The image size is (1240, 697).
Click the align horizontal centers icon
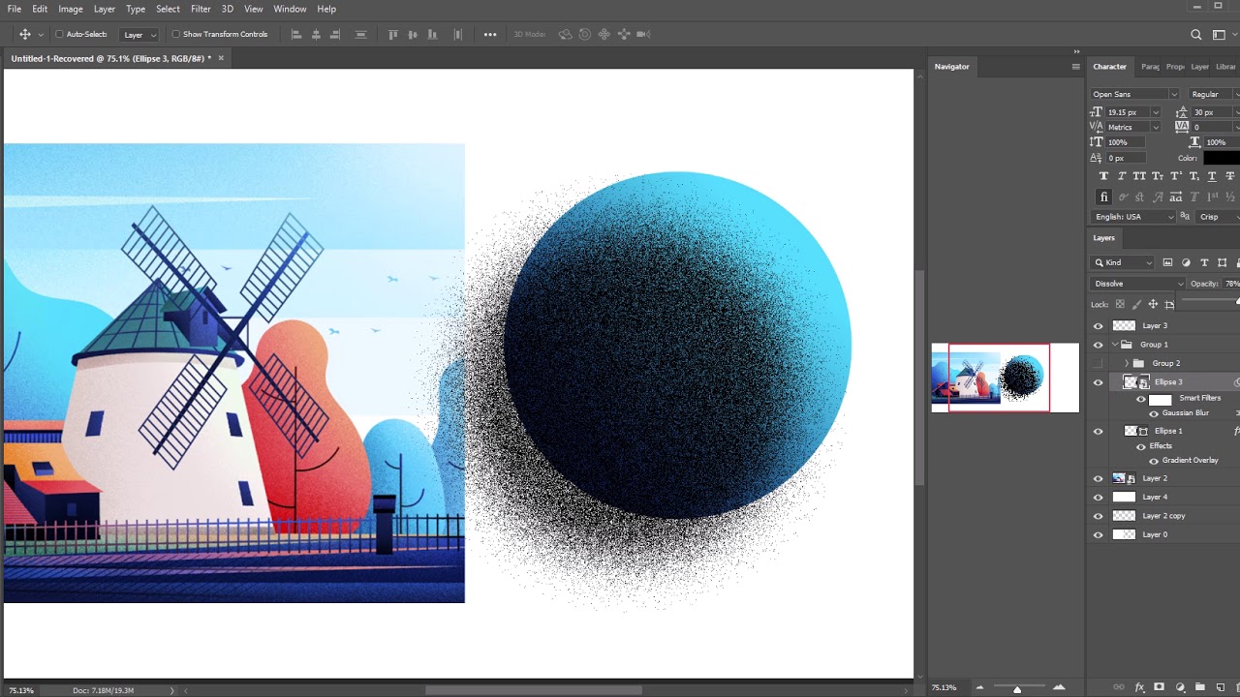[x=316, y=34]
